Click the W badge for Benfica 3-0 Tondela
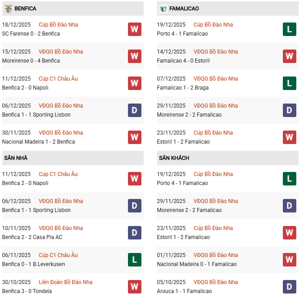299x298 pixels. click(x=134, y=287)
